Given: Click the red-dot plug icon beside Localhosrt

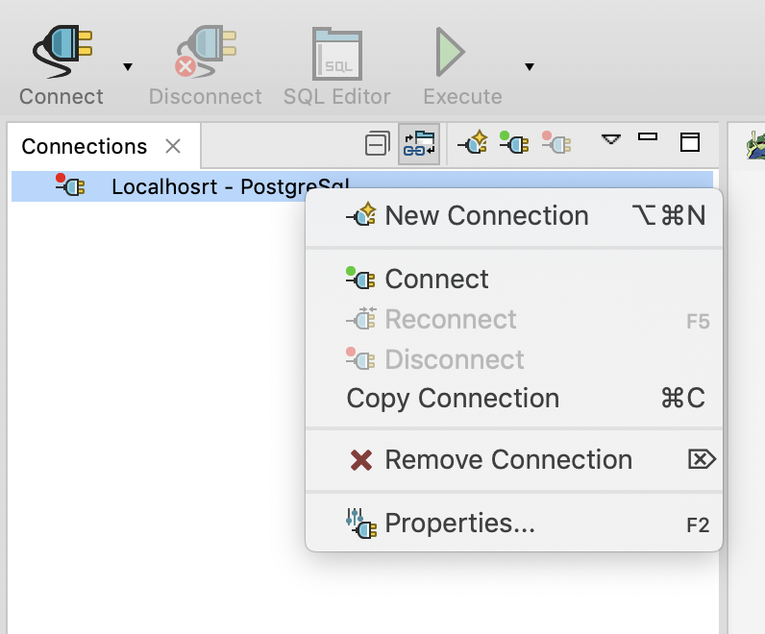Looking at the screenshot, I should pyautogui.click(x=71, y=185).
